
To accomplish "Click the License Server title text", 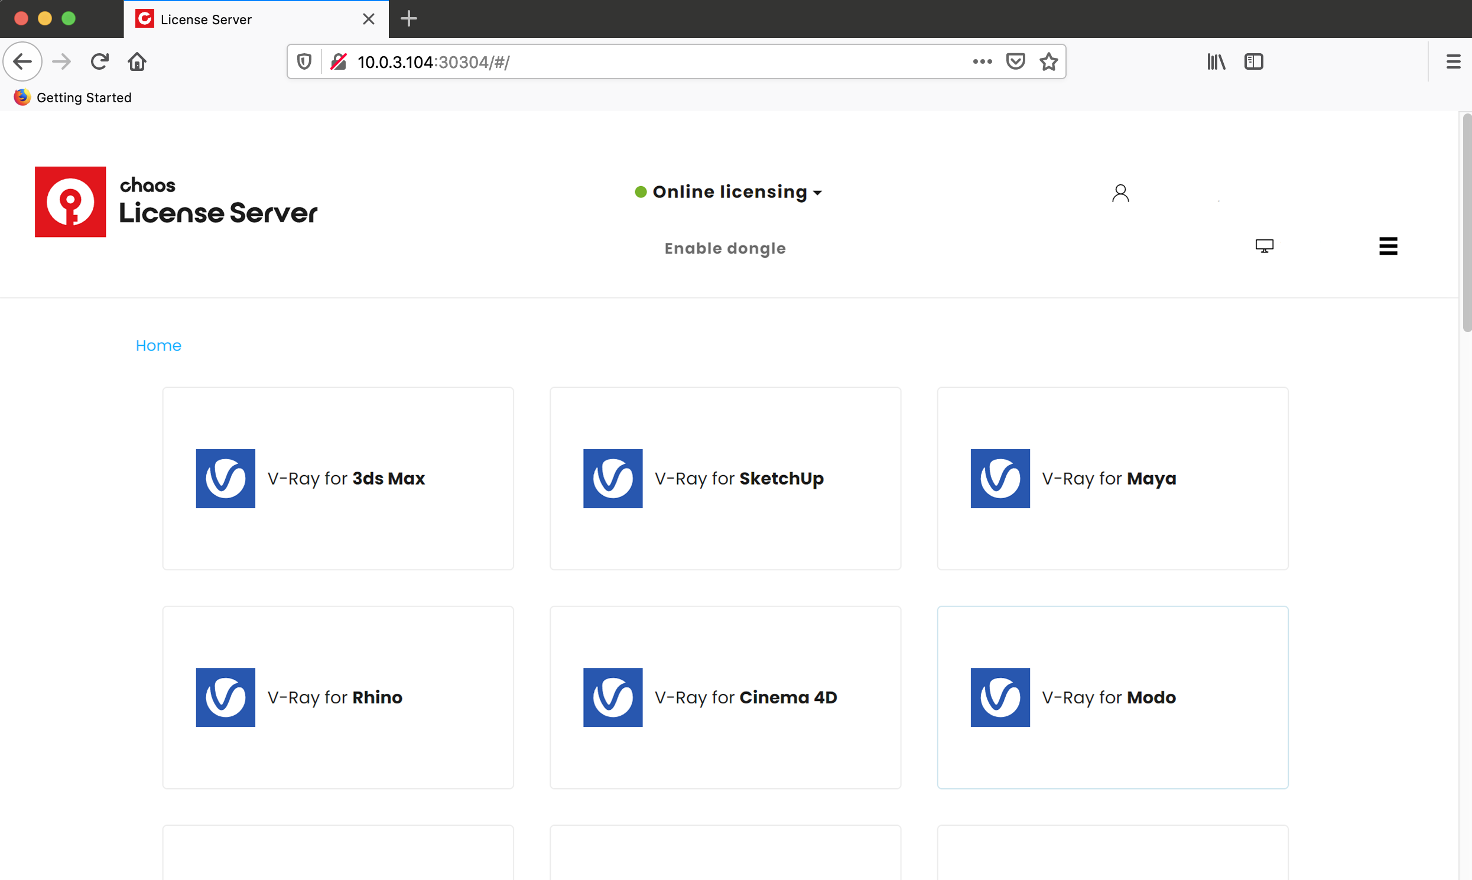I will [x=218, y=213].
